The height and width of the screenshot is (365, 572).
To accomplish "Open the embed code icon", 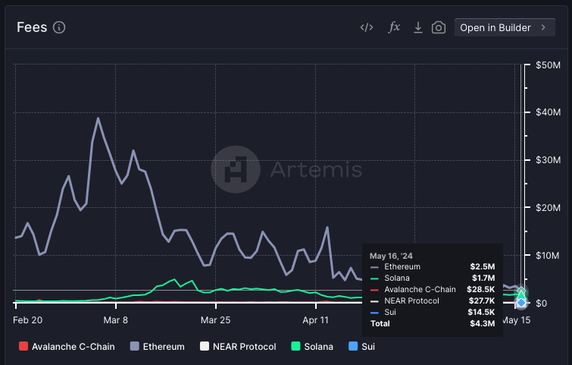I will pyautogui.click(x=367, y=27).
